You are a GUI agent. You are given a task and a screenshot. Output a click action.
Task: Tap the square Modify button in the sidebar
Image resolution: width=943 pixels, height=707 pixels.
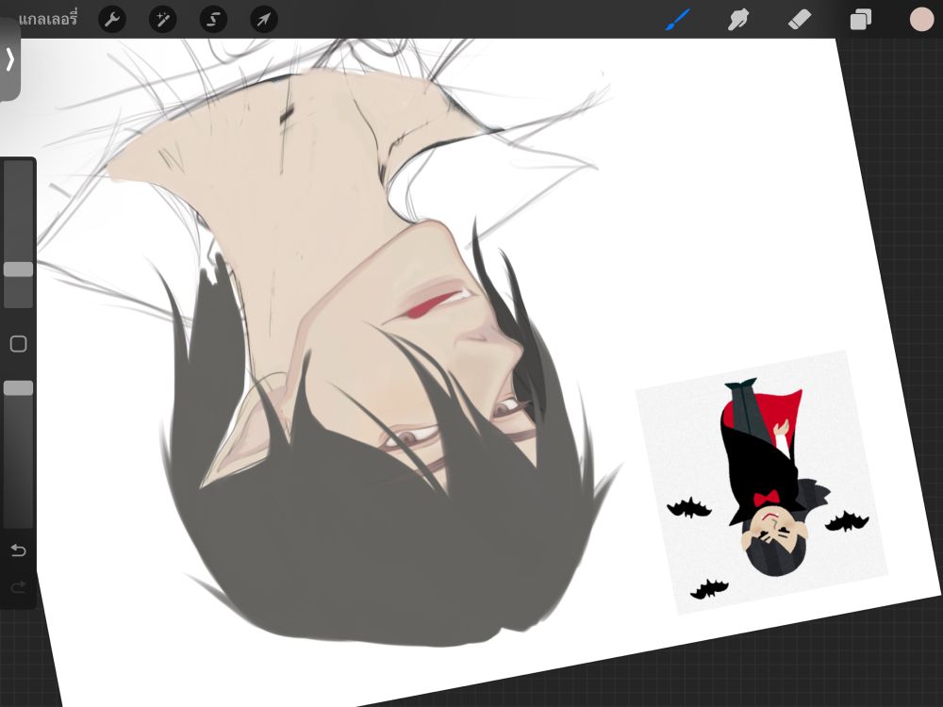tap(19, 344)
